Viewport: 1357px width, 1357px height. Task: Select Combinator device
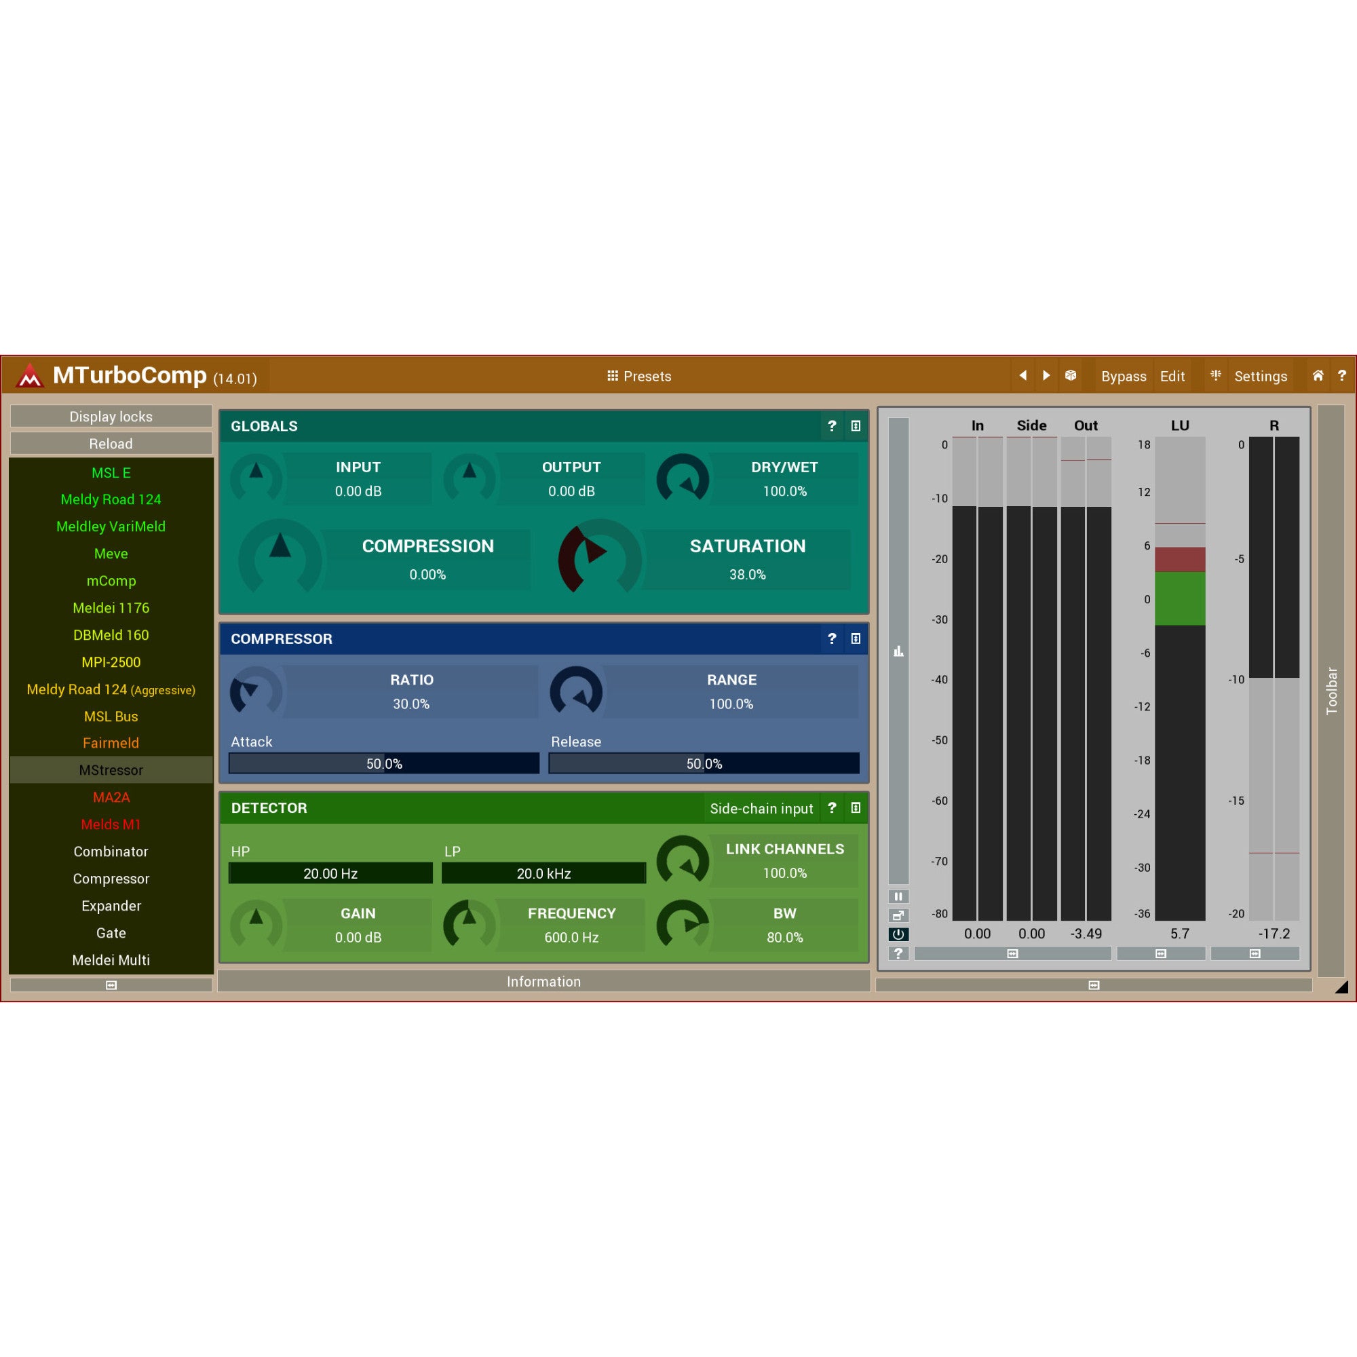click(x=111, y=852)
